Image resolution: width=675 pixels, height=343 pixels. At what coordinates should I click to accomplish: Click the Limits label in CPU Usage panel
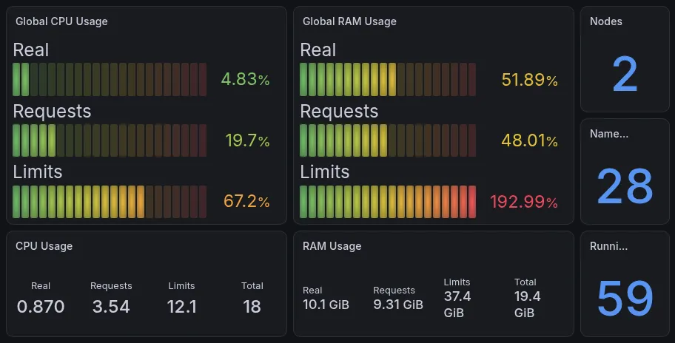[181, 286]
